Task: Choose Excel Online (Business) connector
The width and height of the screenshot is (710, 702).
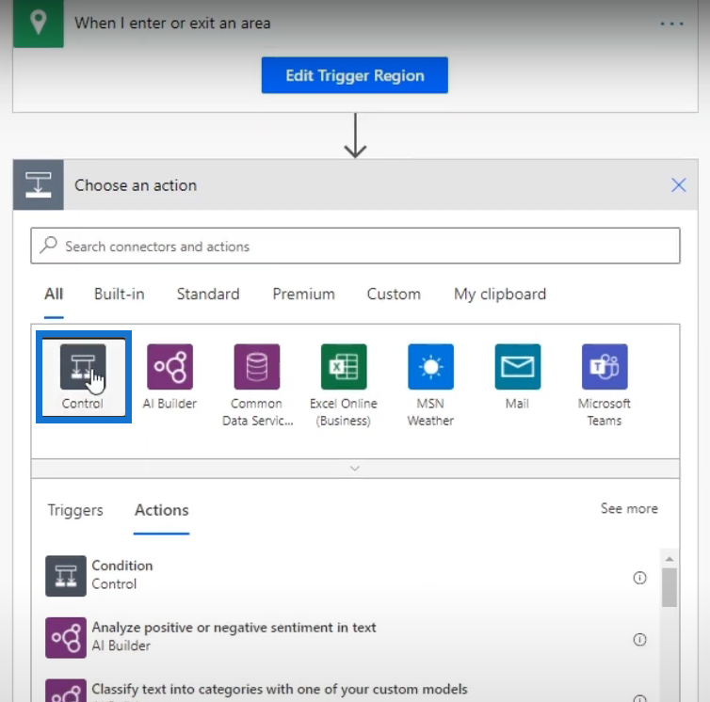Action: click(344, 385)
